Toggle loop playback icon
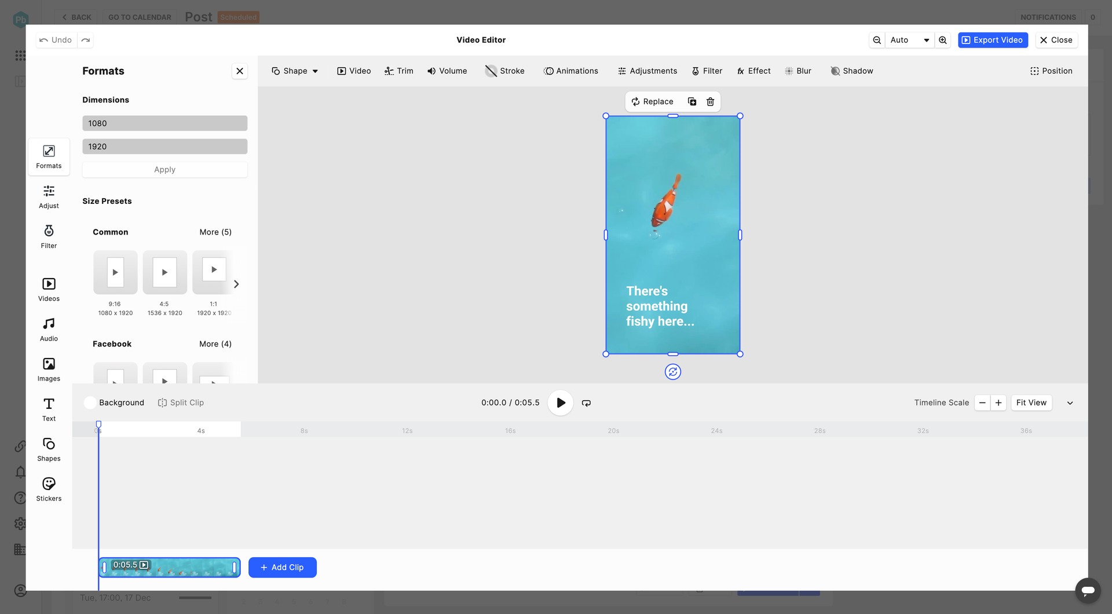This screenshot has height=614, width=1112. coord(586,403)
